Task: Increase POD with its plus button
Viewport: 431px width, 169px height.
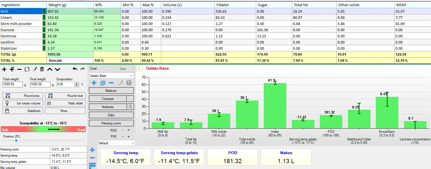Action: point(129,130)
